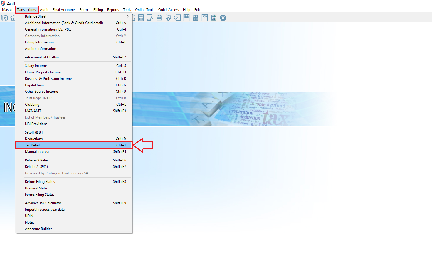This screenshot has height=277, width=432.
Task: Click the round X close toolbar icon
Action: click(223, 18)
